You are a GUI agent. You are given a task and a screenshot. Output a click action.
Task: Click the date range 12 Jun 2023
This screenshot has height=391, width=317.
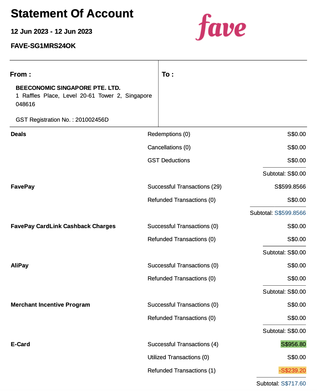click(x=51, y=32)
